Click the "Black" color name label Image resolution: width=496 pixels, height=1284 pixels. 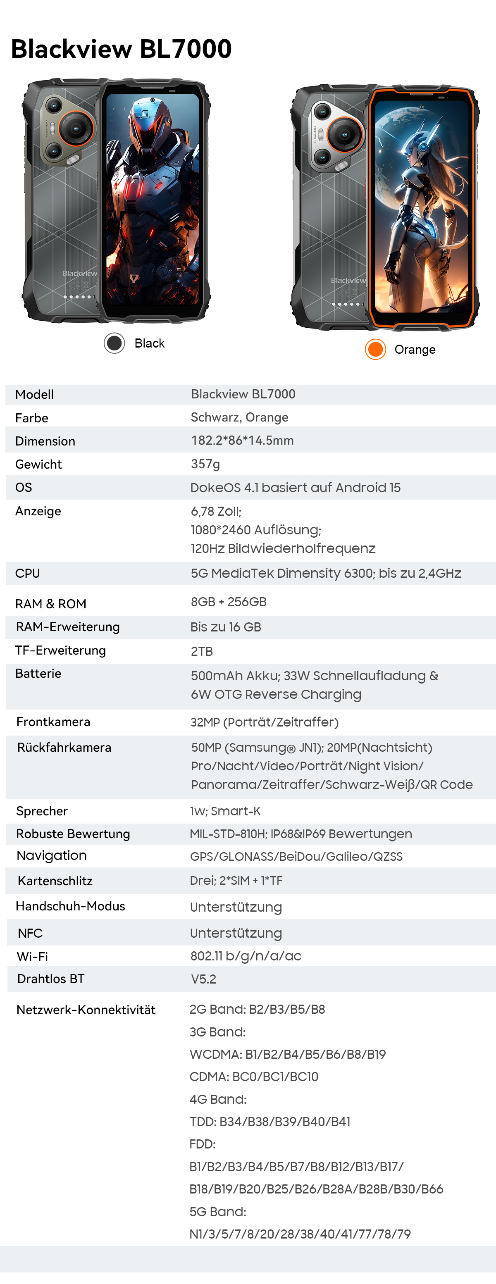150,343
